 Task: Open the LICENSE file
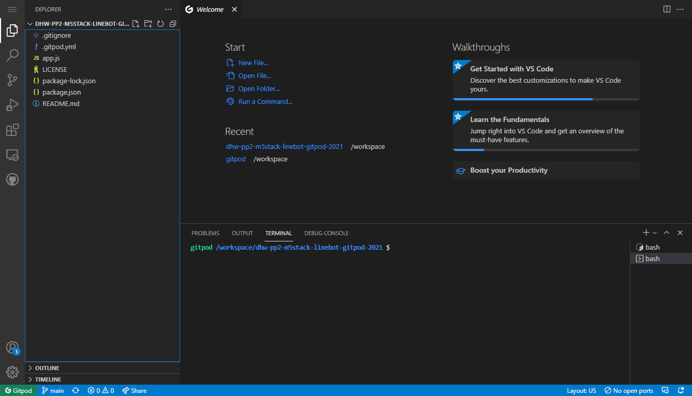point(102,69)
